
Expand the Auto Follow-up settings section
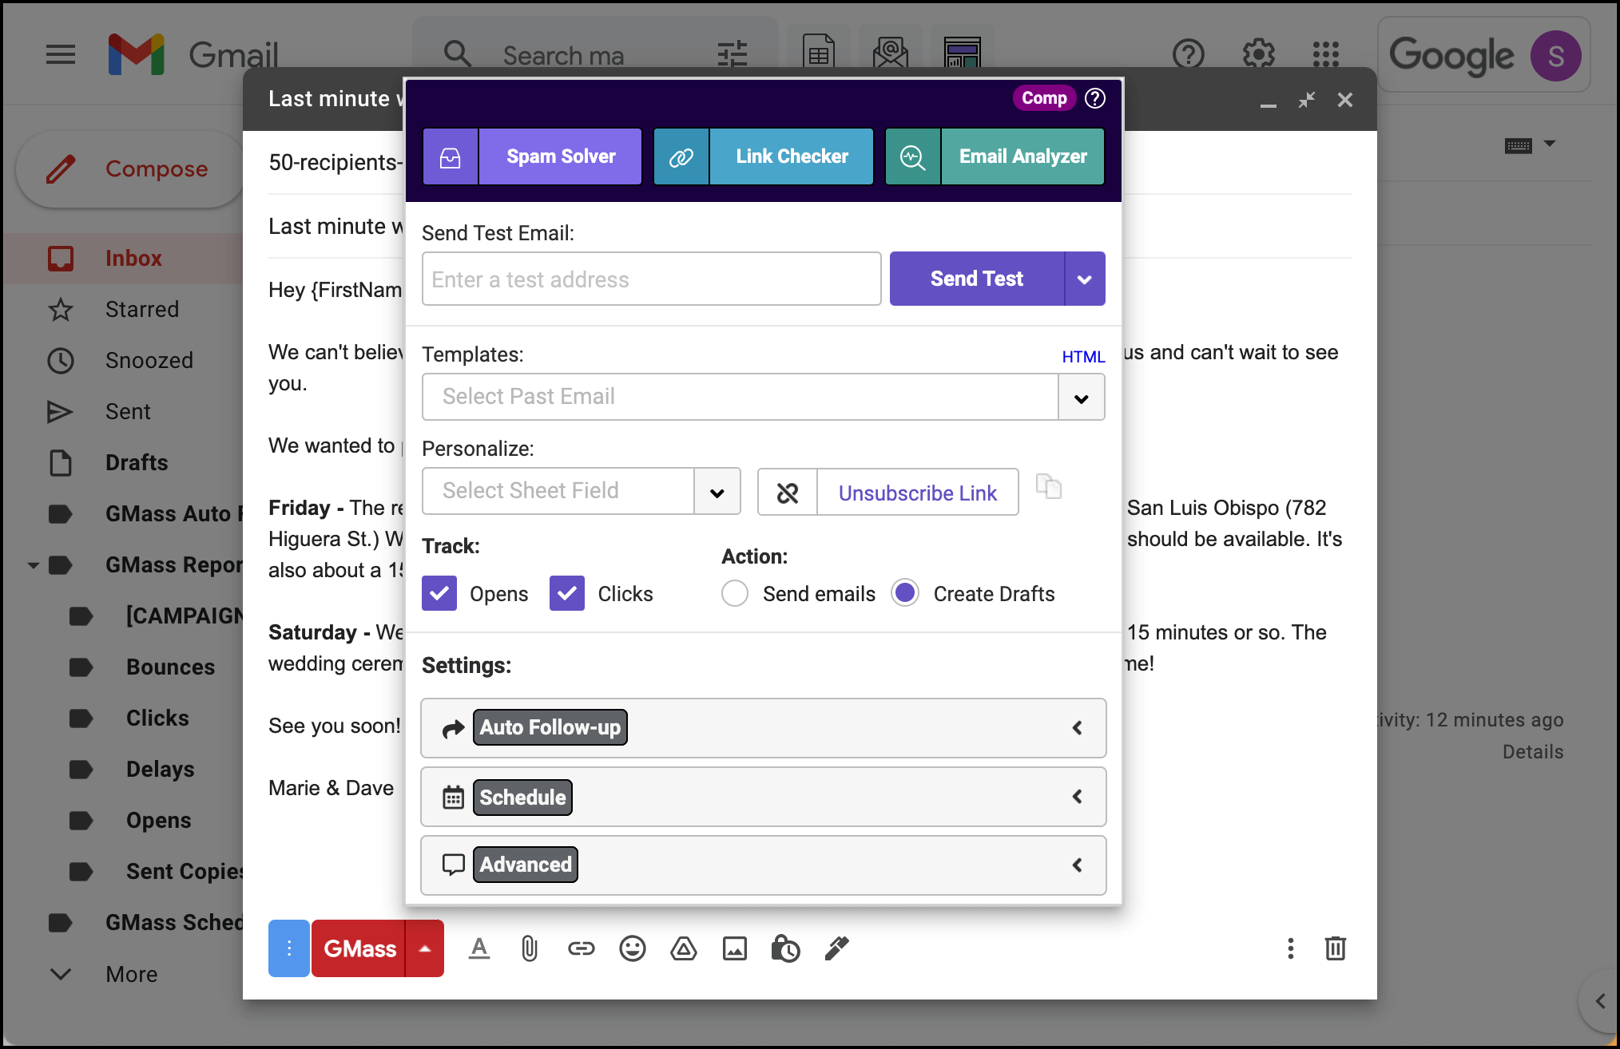tap(764, 728)
